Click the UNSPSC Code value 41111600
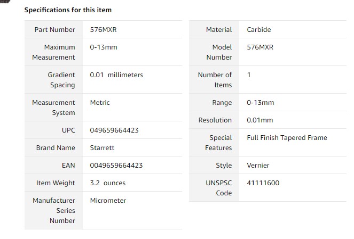This screenshot has height=239, width=354. click(263, 183)
